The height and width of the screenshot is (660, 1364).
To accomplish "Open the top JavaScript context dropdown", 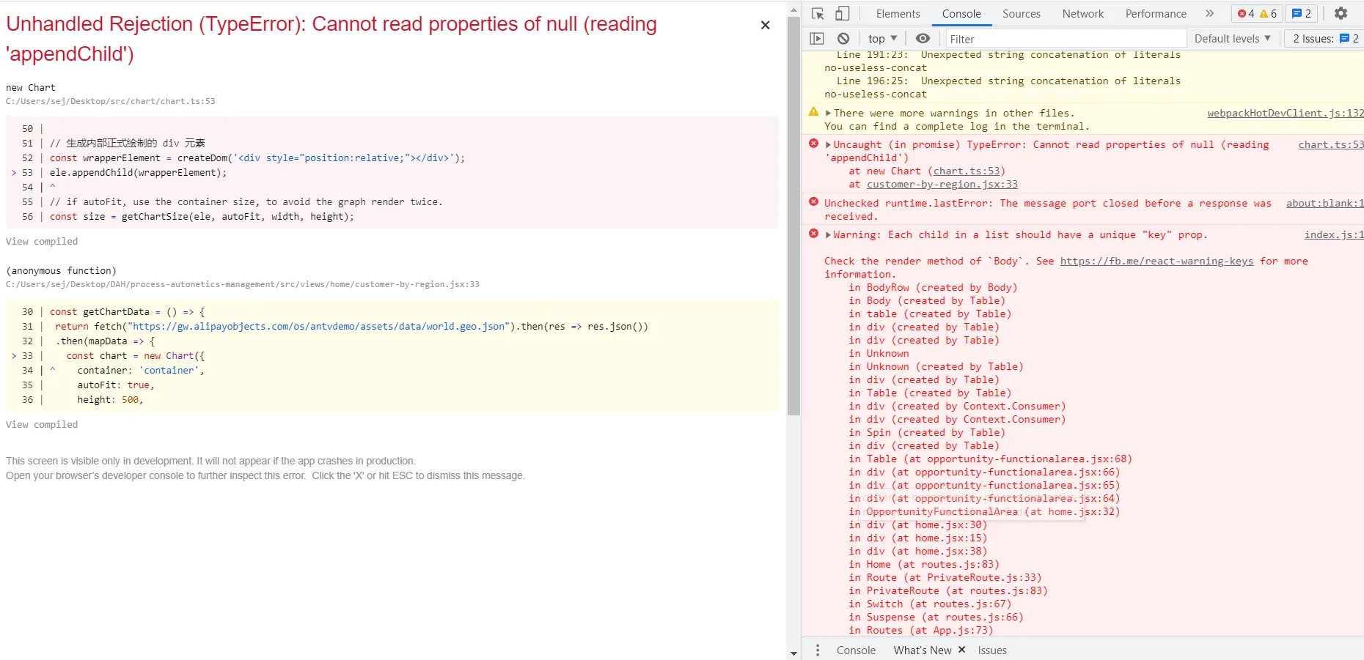I will coord(882,39).
